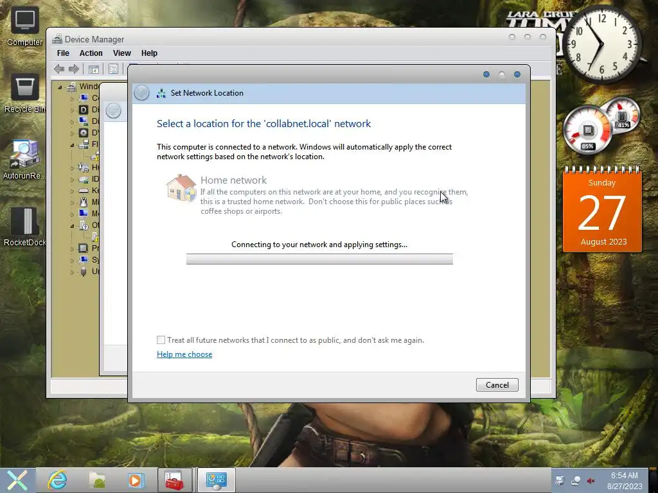Click the Device Manager window title

click(94, 39)
